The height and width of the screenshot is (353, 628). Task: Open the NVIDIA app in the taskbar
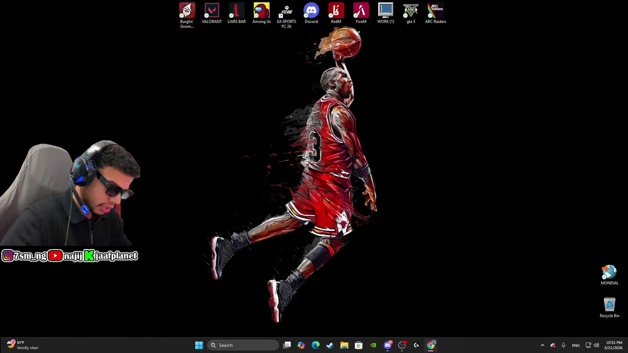tap(373, 345)
